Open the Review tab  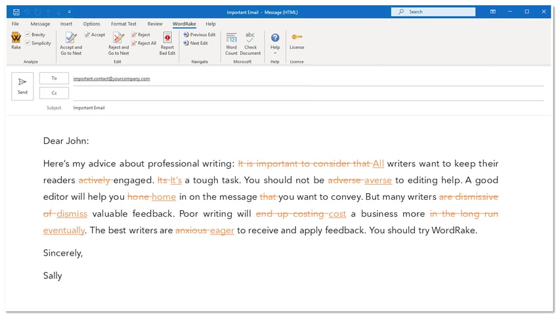[155, 24]
